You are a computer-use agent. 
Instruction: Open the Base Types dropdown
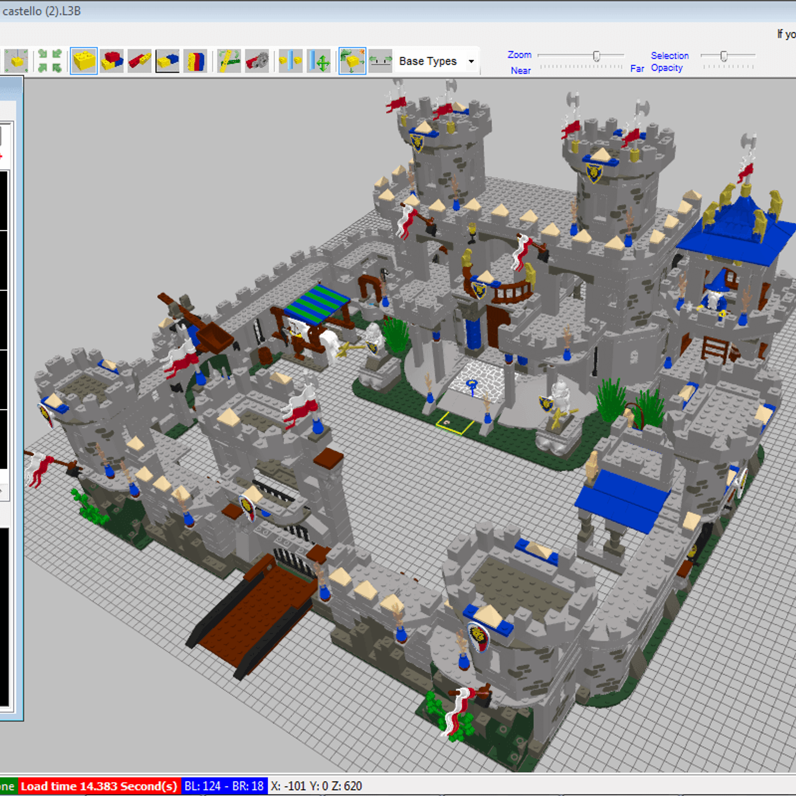[x=437, y=61]
